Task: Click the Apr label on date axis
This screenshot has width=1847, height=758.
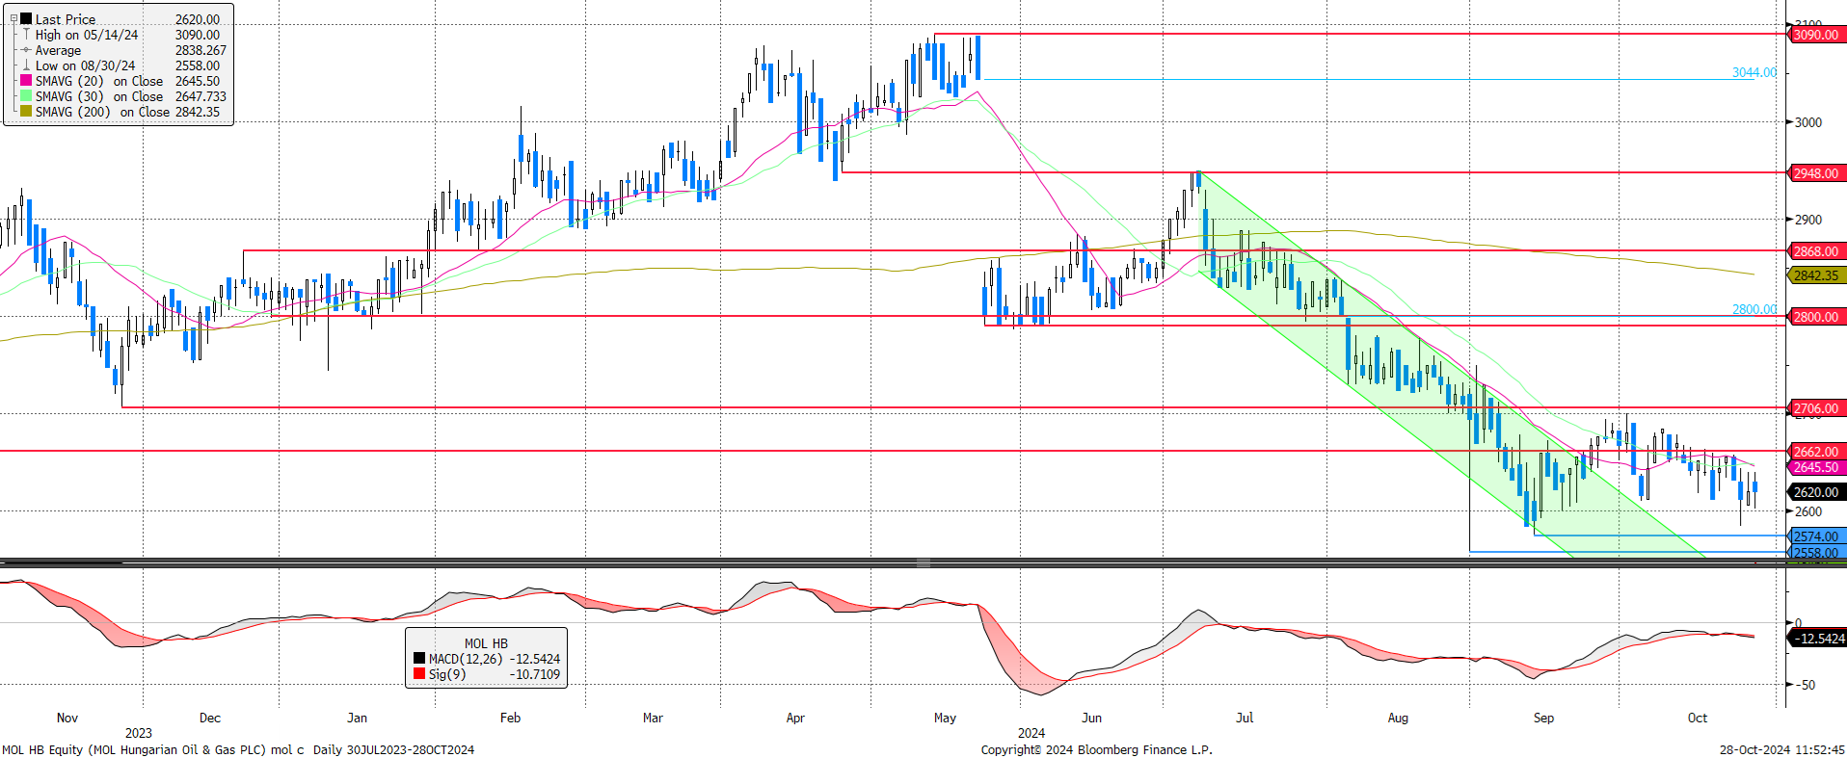Action: click(x=795, y=718)
